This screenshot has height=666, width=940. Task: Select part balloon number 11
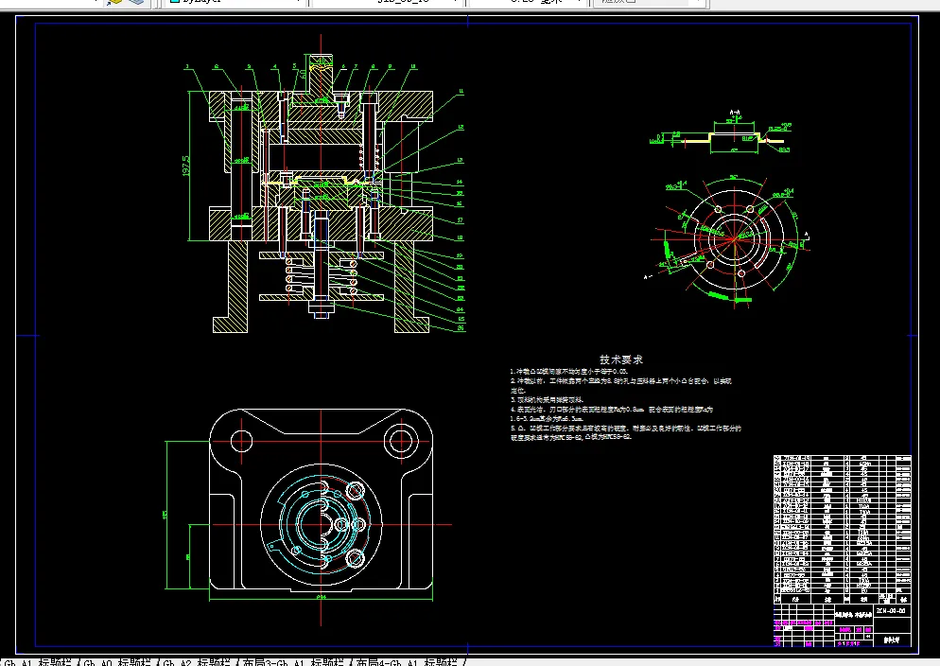[x=461, y=92]
